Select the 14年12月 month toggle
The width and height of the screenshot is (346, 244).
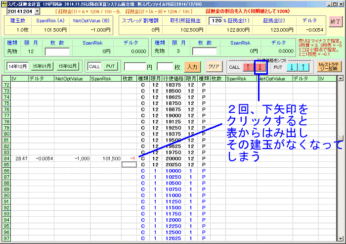(18, 66)
